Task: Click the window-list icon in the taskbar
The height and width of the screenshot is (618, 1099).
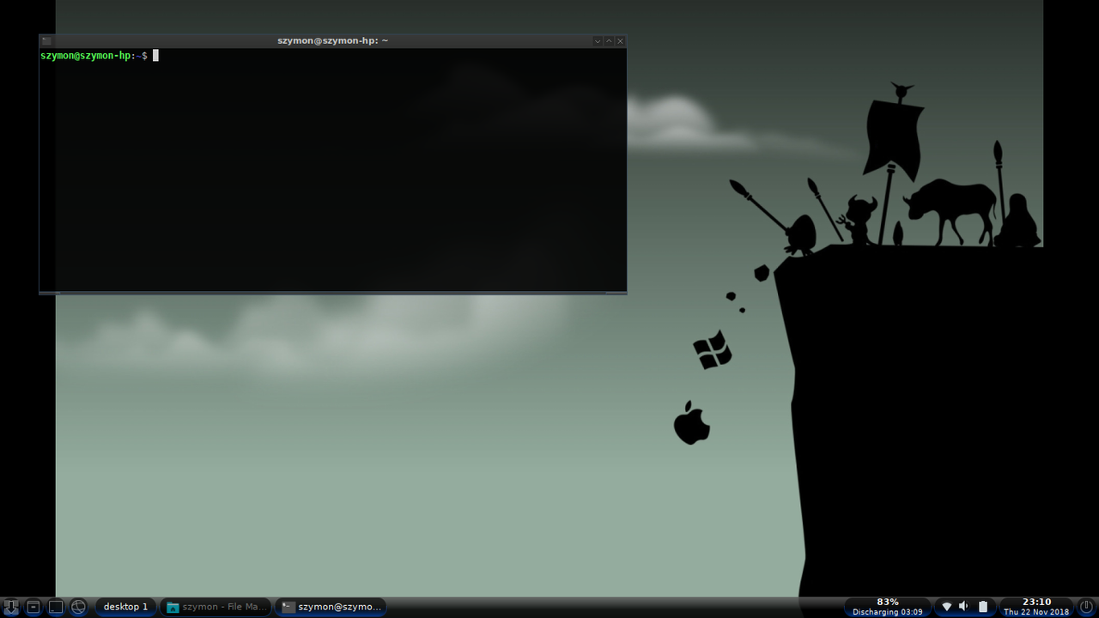Action: click(33, 607)
